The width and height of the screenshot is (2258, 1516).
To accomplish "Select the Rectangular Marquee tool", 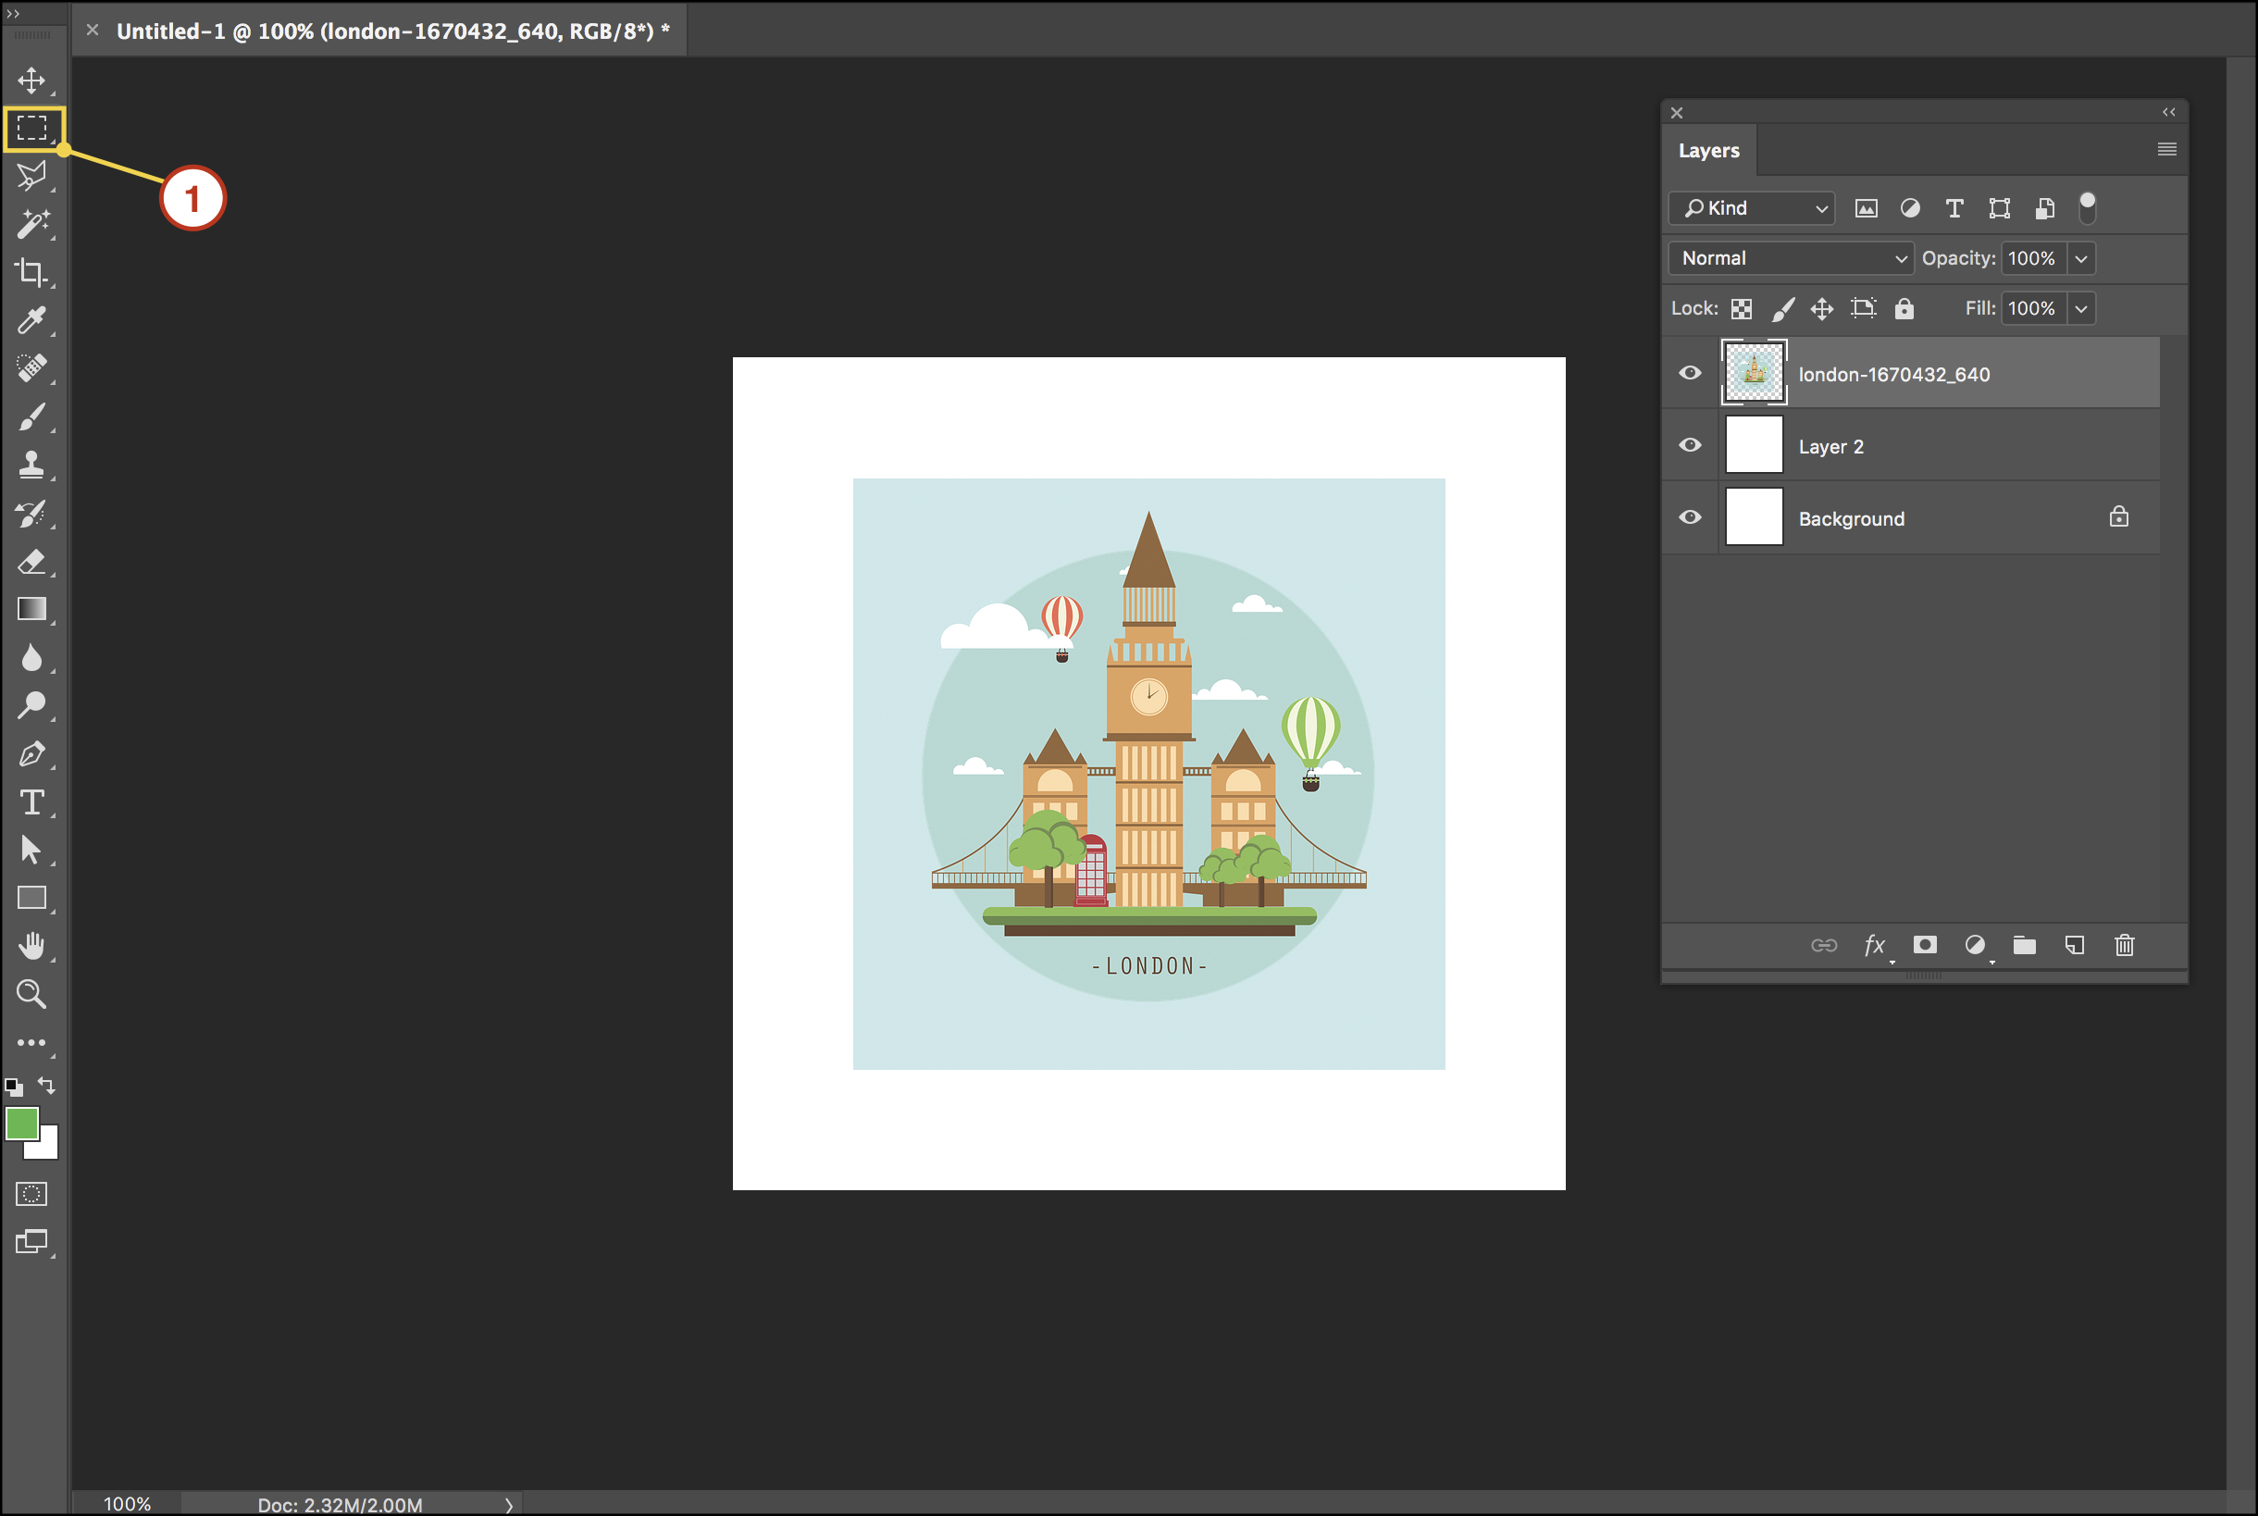I will (31, 129).
